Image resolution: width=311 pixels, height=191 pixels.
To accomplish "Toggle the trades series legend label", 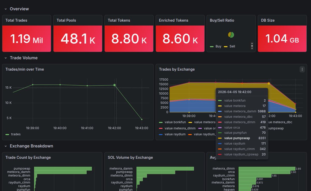I will (16, 134).
